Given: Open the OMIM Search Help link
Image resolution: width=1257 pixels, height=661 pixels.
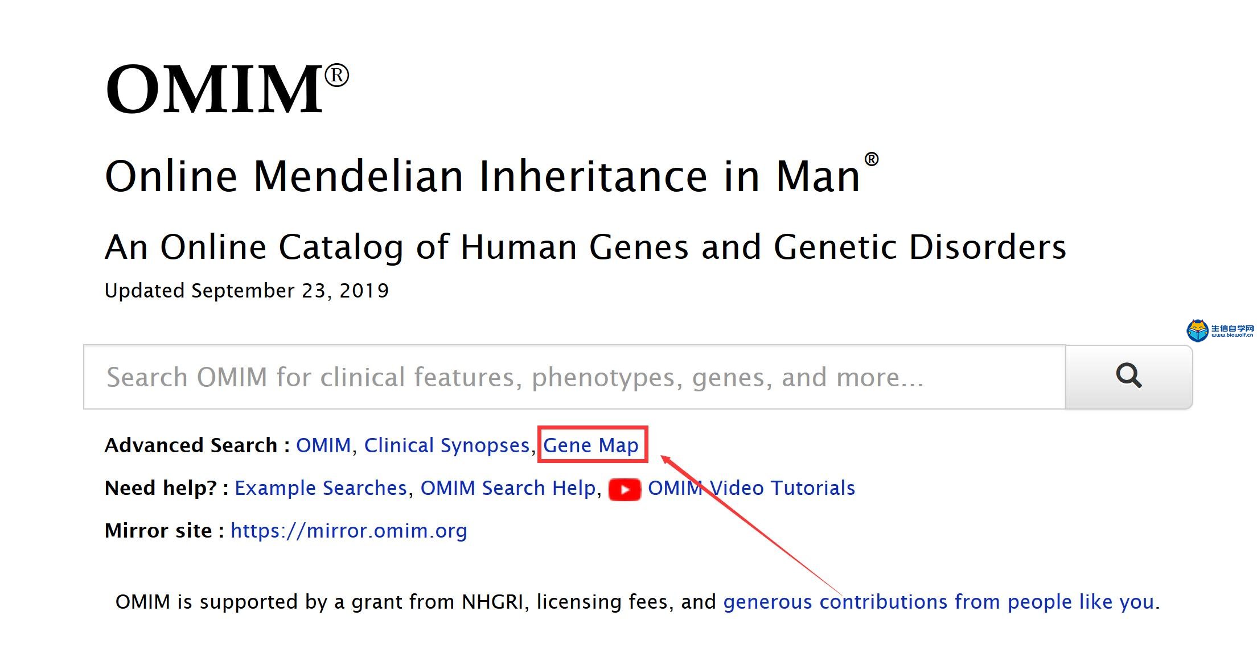Looking at the screenshot, I should 508,488.
